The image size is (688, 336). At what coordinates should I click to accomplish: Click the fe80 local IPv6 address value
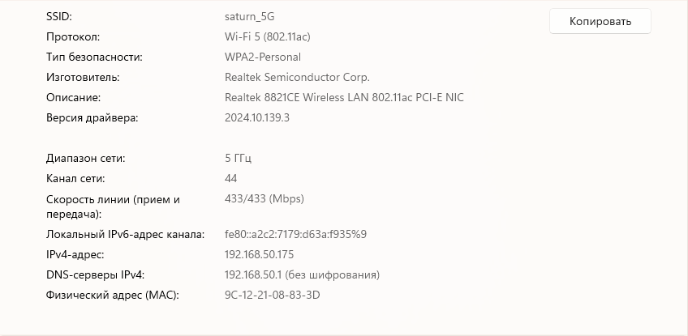[295, 235]
